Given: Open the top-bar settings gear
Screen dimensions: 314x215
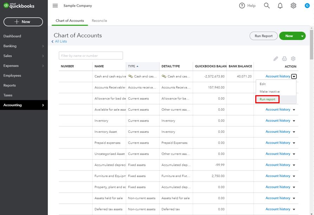Looking at the screenshot, I should coord(294,6).
